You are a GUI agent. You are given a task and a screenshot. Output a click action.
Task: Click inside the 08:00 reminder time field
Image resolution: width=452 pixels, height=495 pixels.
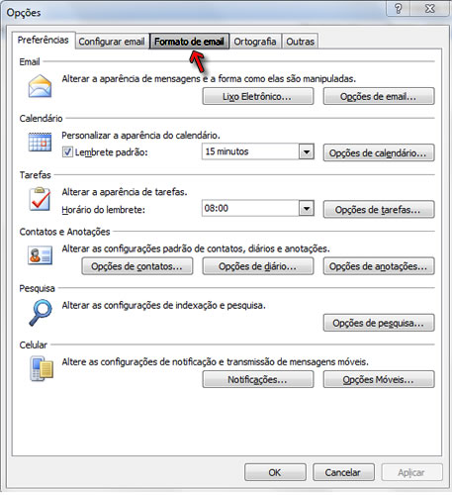250,208
